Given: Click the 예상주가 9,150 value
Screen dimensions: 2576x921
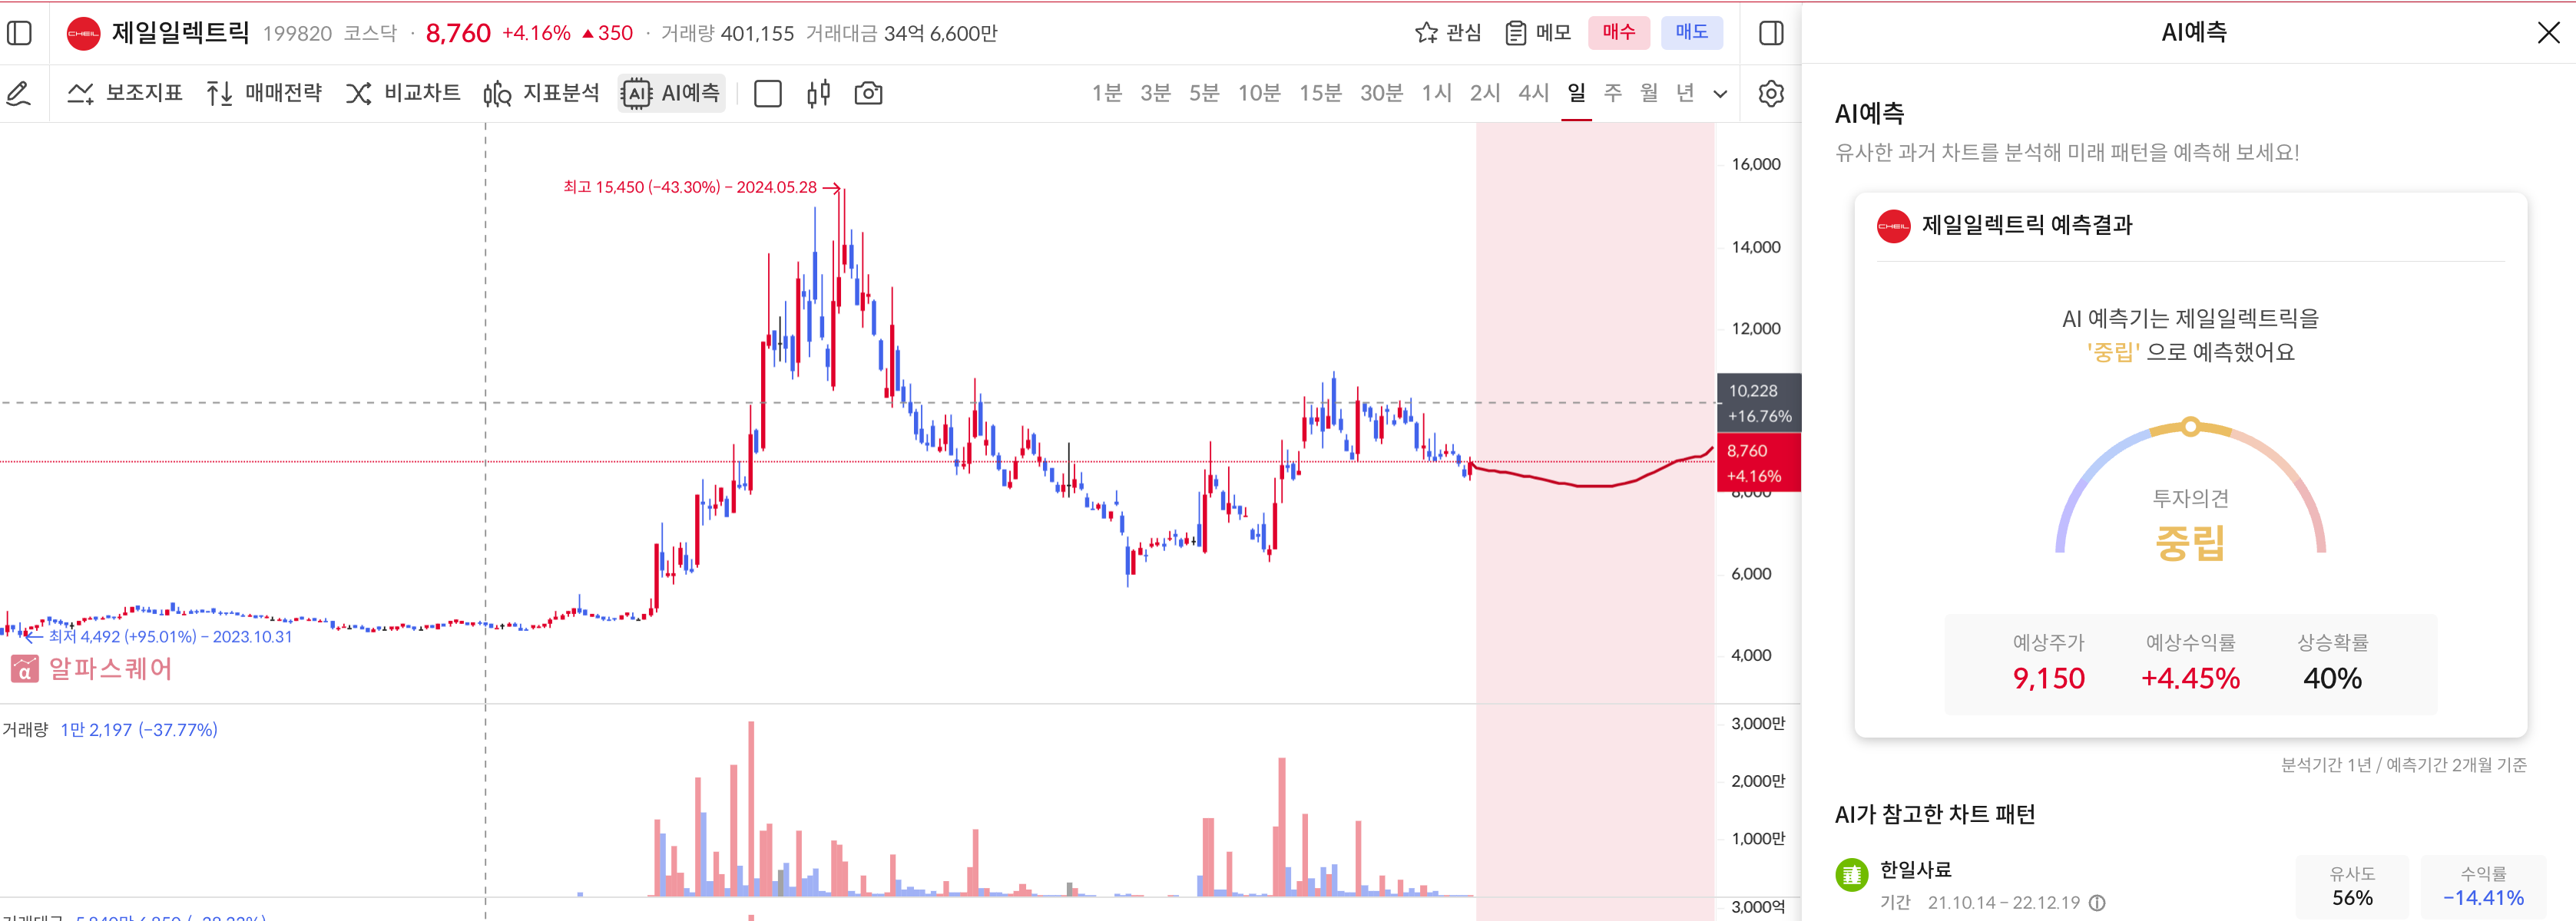Looking at the screenshot, I should click(2049, 678).
